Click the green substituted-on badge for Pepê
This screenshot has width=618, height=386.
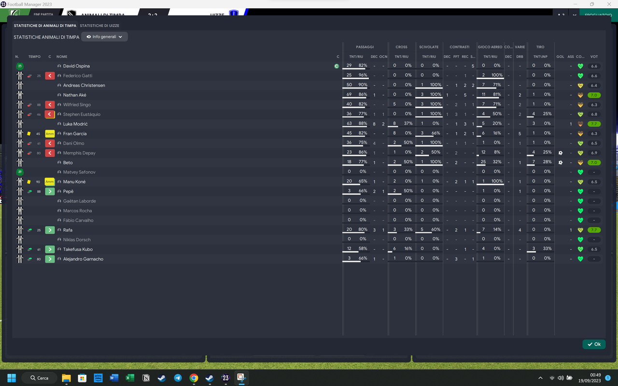coord(50,192)
